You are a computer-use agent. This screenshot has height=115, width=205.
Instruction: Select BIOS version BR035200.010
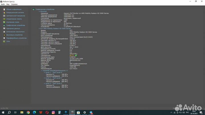pos(75,60)
